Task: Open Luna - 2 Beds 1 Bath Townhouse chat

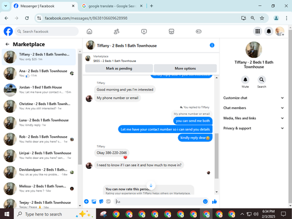Action: 39,123
